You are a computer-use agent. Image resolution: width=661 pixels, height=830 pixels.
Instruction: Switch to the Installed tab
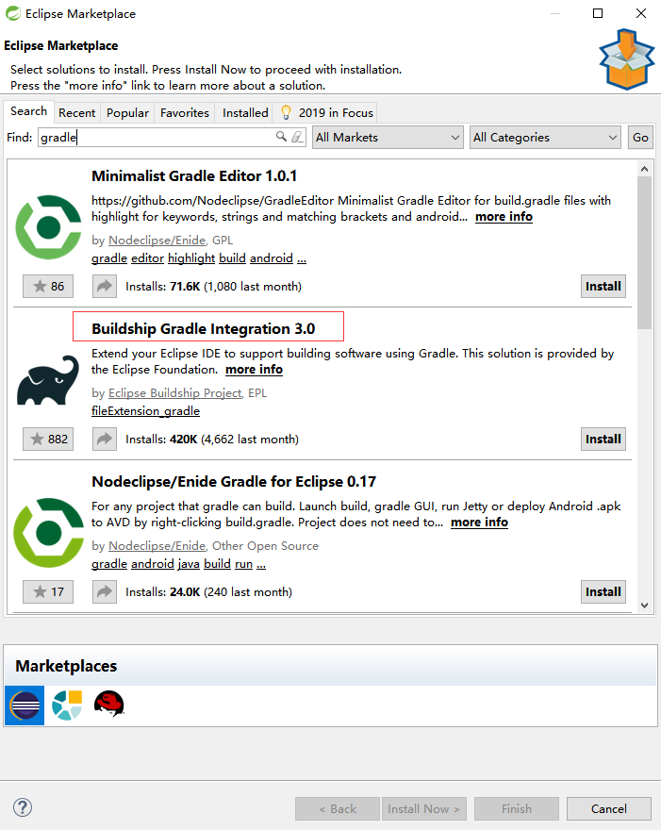point(245,113)
